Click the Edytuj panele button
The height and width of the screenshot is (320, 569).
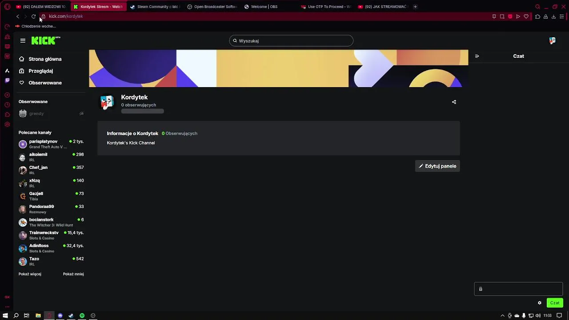pos(437,166)
